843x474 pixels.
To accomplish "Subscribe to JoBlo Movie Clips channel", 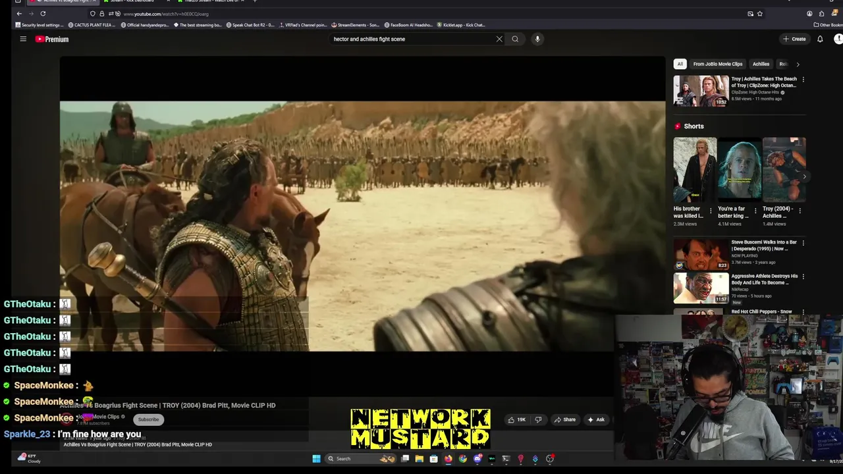I will [x=148, y=419].
